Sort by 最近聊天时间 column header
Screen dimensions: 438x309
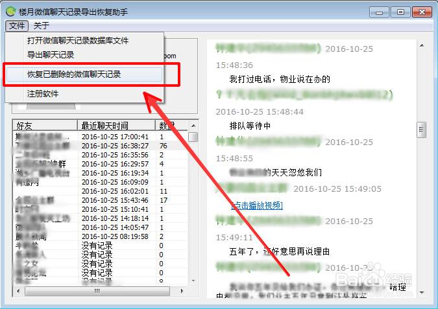116,126
